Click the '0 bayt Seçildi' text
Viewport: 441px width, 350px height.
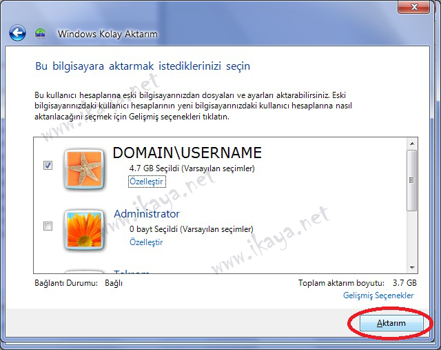(x=154, y=229)
